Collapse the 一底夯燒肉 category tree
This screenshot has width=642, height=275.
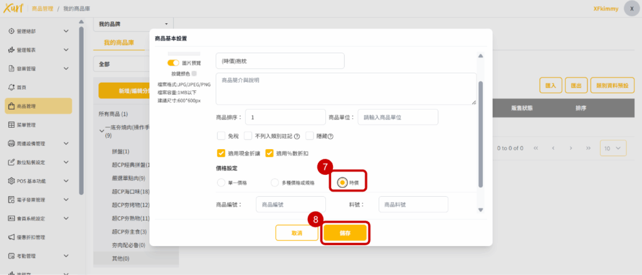(102, 129)
